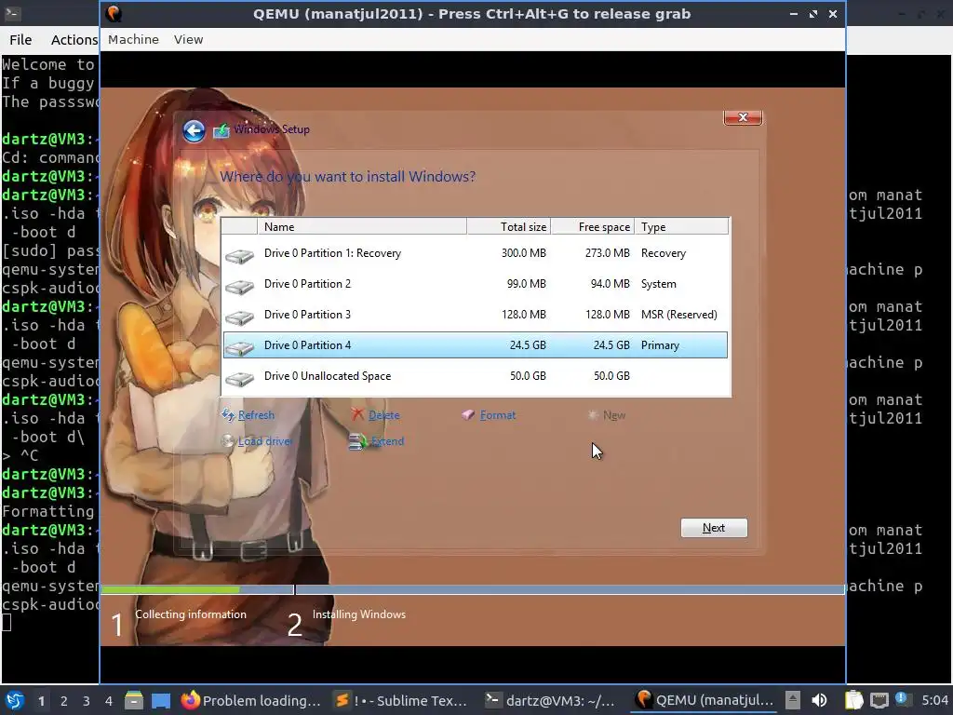Click the show desktop taskbar icon
The image size is (953, 715).
point(161,700)
